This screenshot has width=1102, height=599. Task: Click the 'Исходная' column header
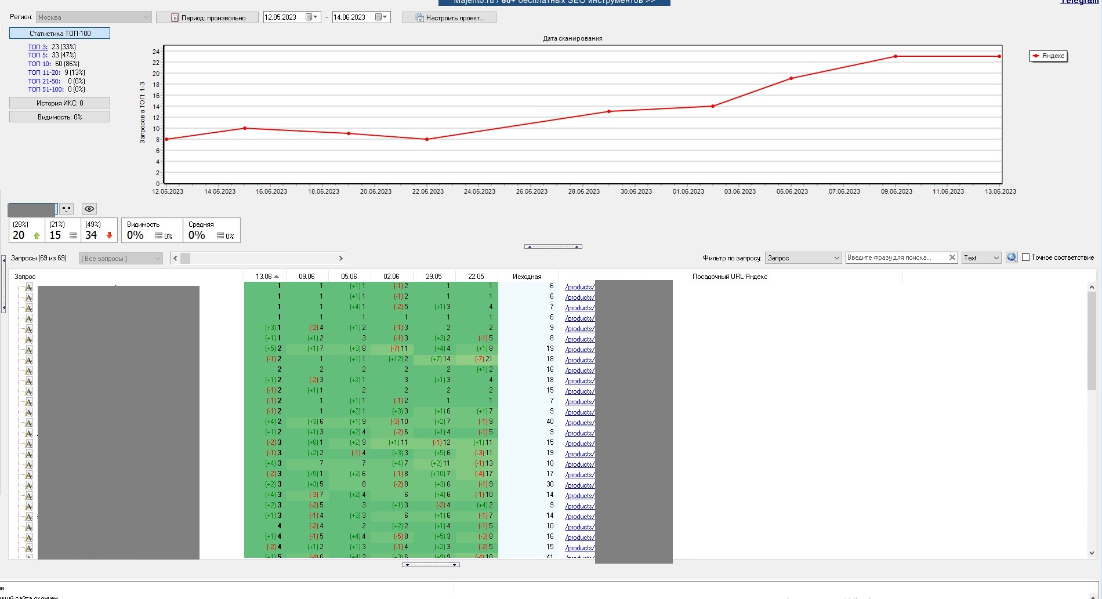pyautogui.click(x=527, y=277)
